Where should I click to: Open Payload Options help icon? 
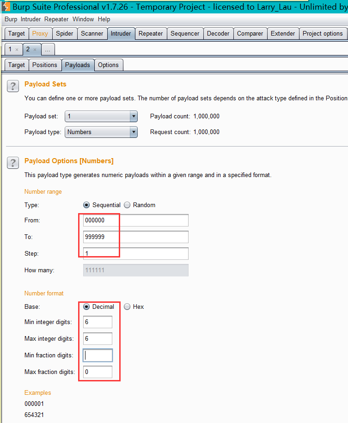[12, 163]
